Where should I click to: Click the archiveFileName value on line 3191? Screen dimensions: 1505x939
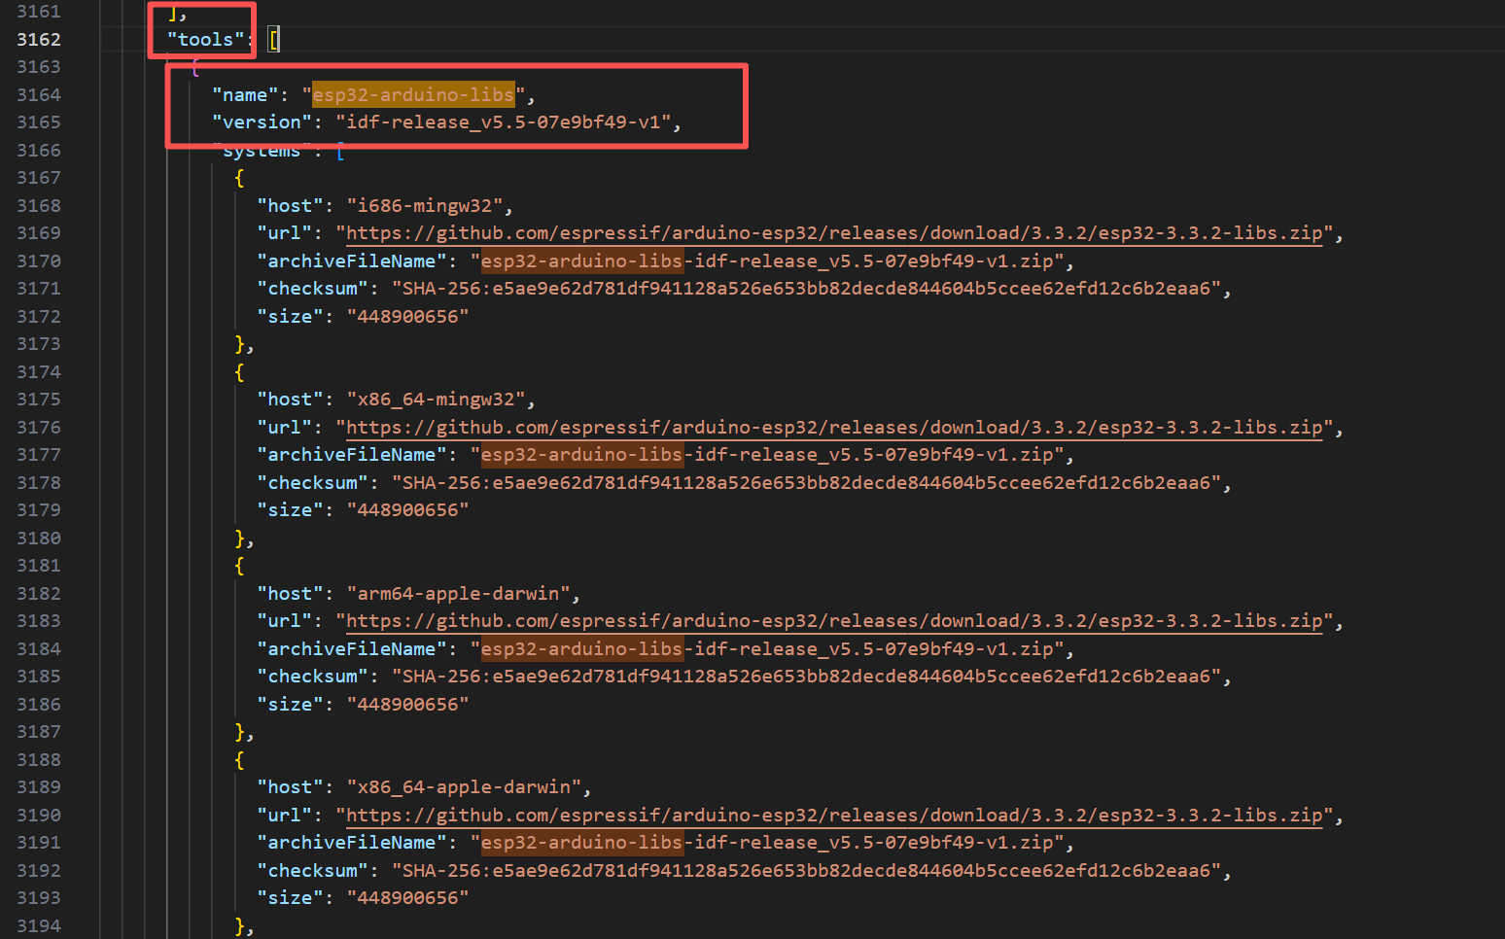pyautogui.click(x=767, y=843)
